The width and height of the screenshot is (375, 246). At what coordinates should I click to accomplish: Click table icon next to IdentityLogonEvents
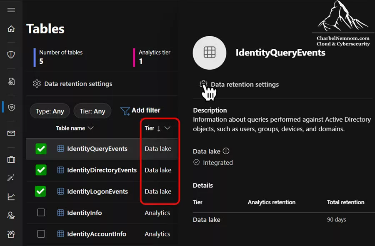point(60,191)
